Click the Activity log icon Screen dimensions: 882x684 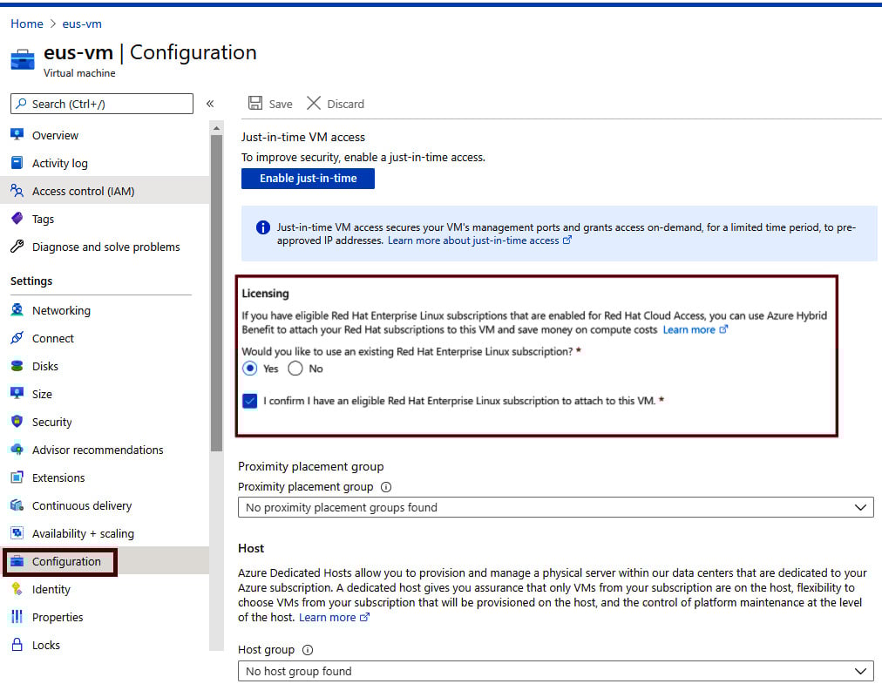click(x=17, y=163)
